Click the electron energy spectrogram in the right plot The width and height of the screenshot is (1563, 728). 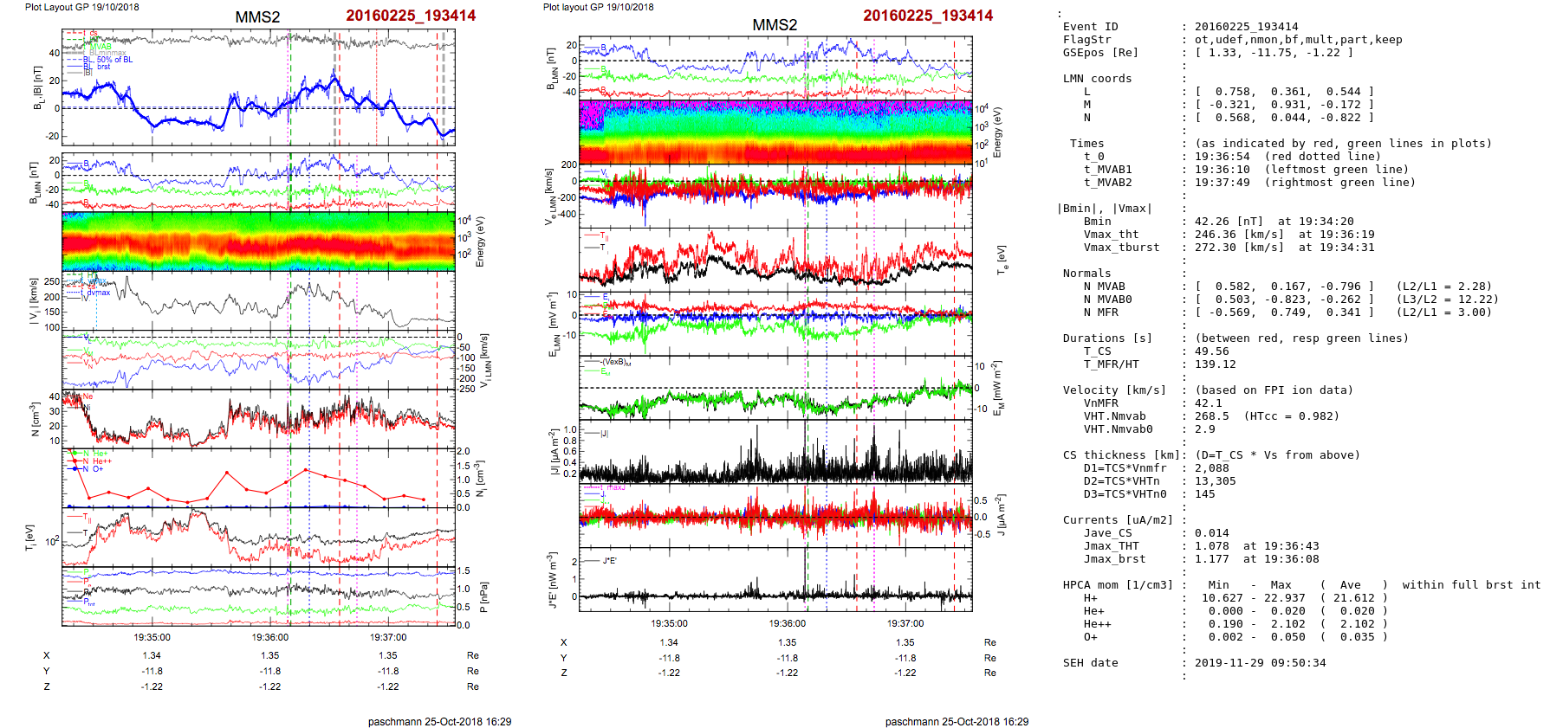(x=775, y=132)
